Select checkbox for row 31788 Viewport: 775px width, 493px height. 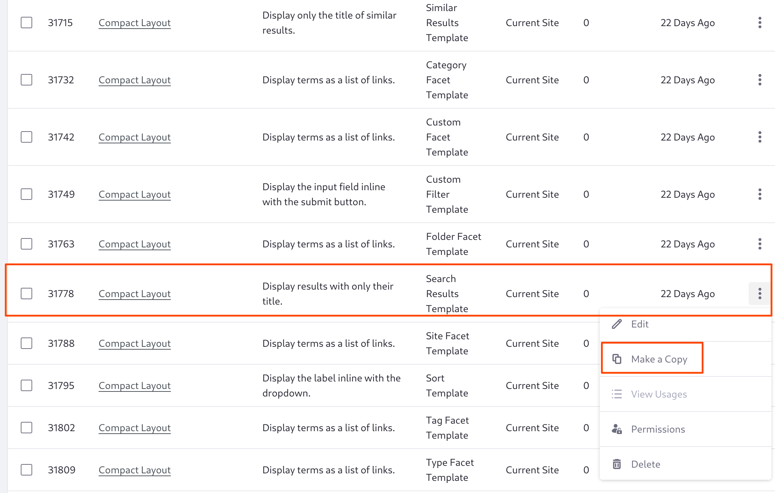26,343
